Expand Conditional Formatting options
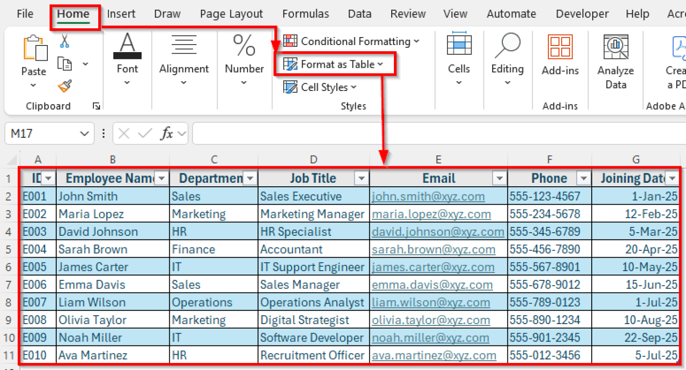Viewport: 686px width, 370px height. point(351,41)
